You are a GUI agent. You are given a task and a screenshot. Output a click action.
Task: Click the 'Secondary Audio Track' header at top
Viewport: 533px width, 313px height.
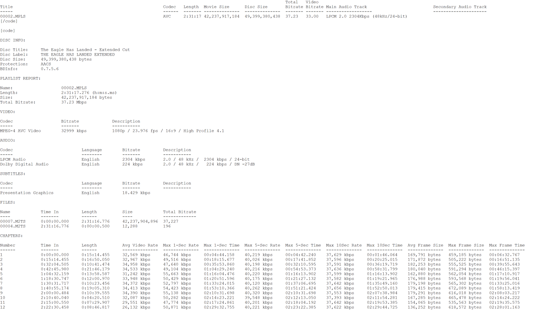point(460,7)
